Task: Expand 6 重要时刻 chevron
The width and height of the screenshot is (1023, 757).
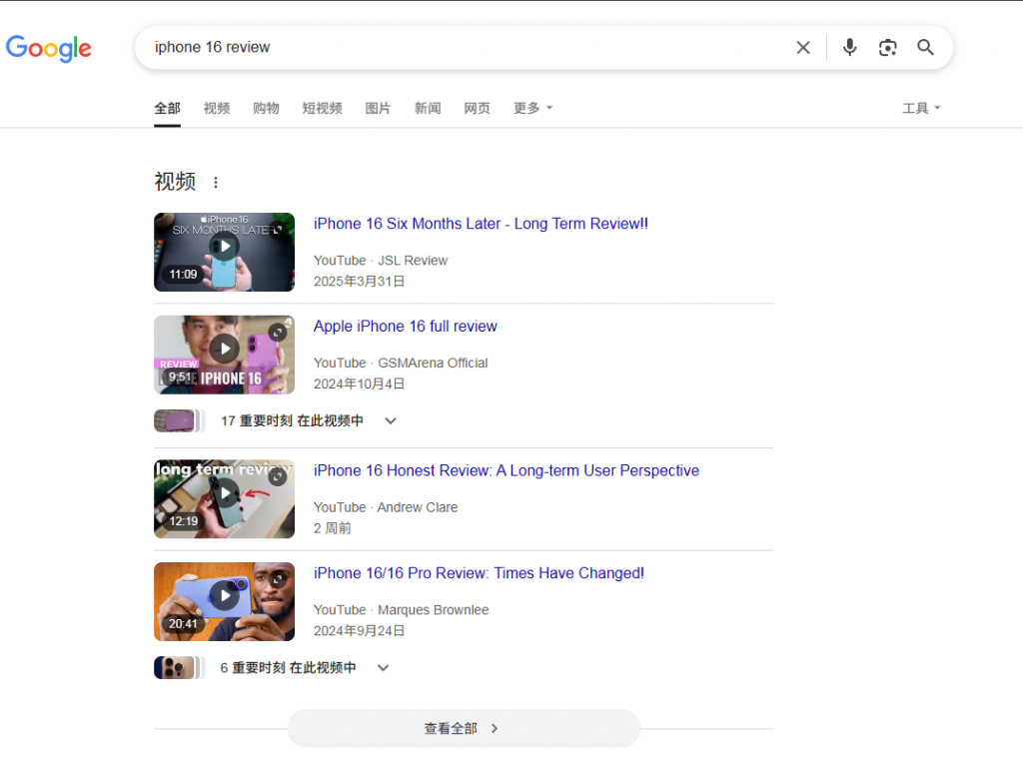Action: click(x=383, y=668)
